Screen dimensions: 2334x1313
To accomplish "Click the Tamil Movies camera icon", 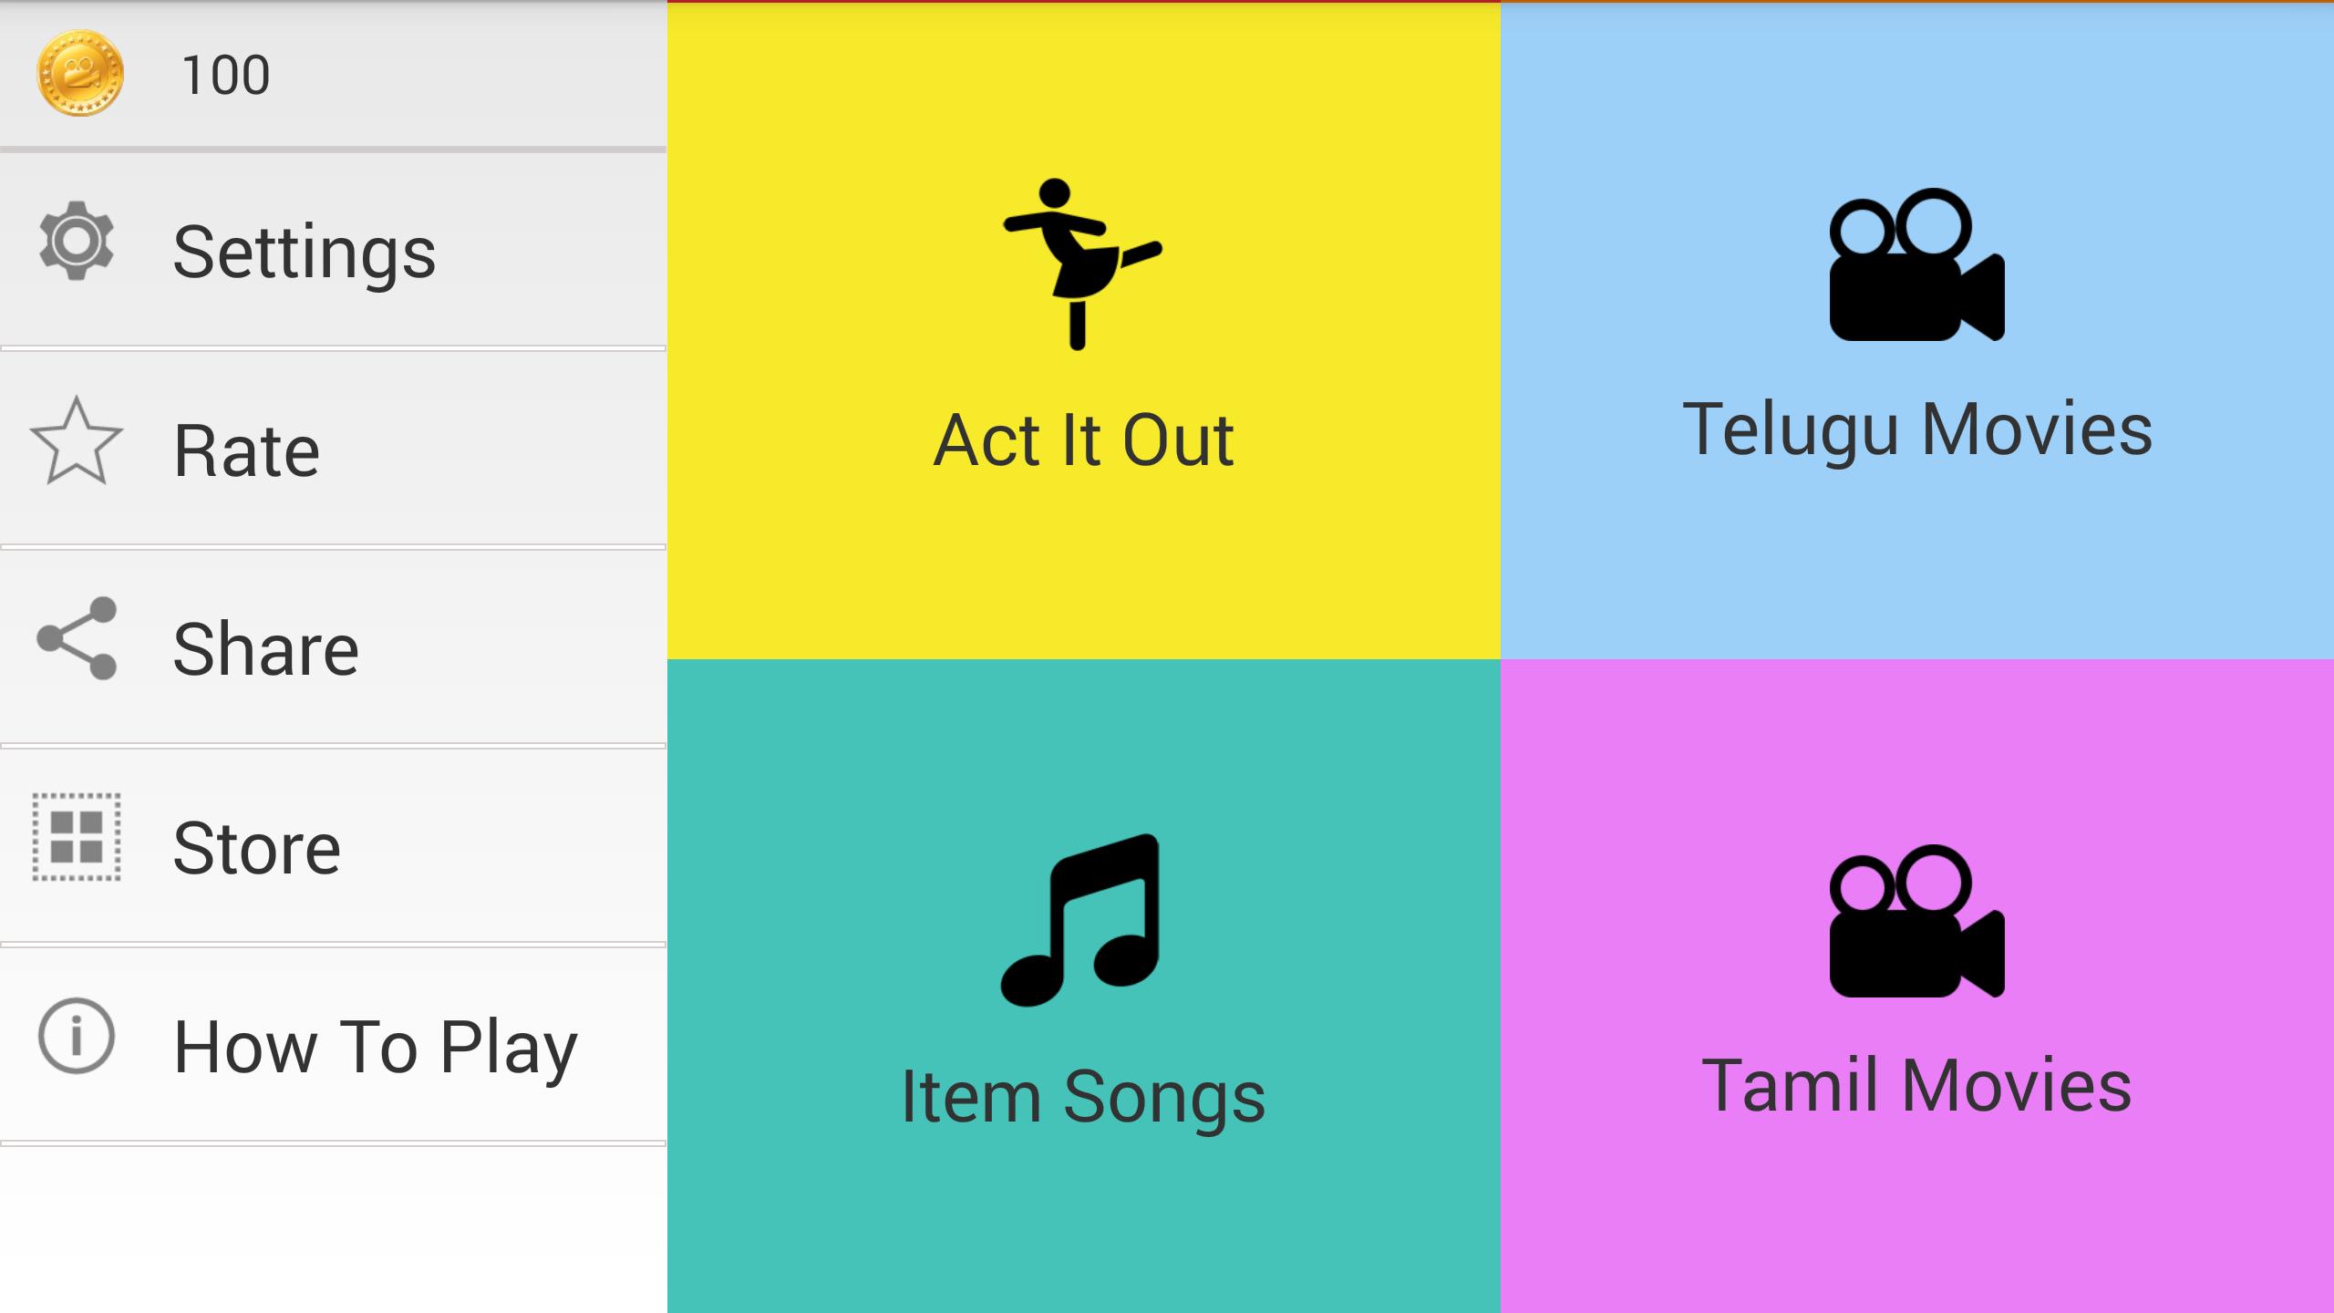I will pyautogui.click(x=1916, y=921).
